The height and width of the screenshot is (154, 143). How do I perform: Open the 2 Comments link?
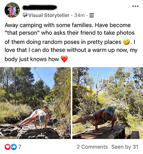point(92,147)
